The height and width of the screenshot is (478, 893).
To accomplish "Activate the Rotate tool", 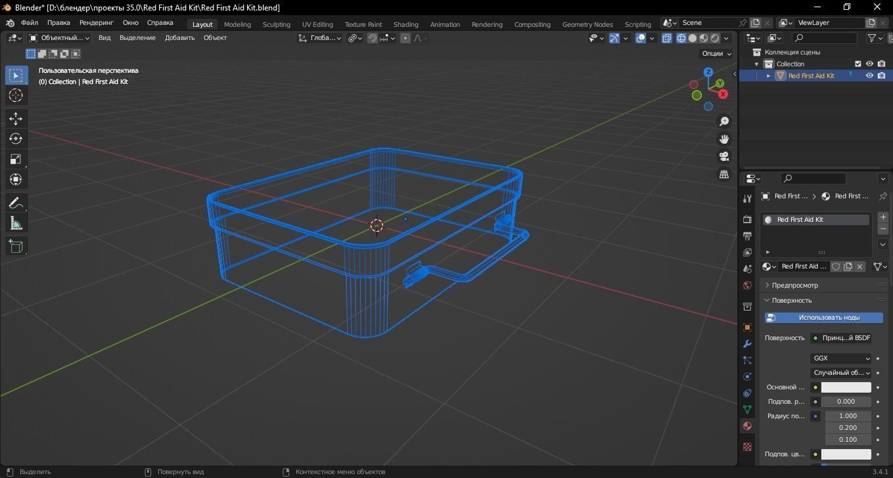I will coord(16,139).
